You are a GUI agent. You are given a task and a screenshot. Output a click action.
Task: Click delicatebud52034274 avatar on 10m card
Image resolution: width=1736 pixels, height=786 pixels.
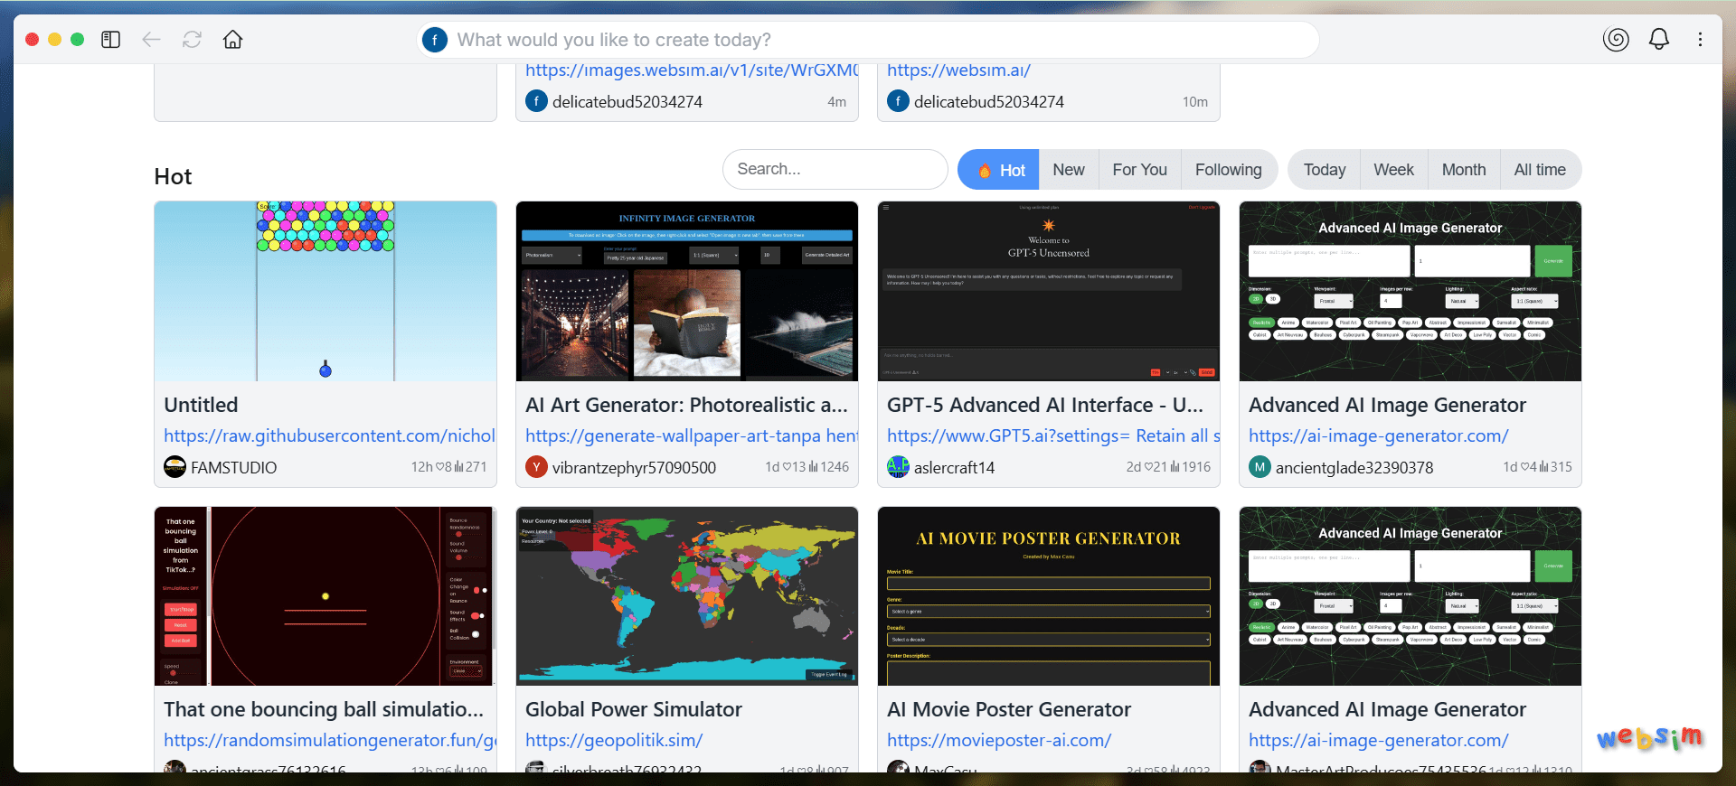coord(898,101)
